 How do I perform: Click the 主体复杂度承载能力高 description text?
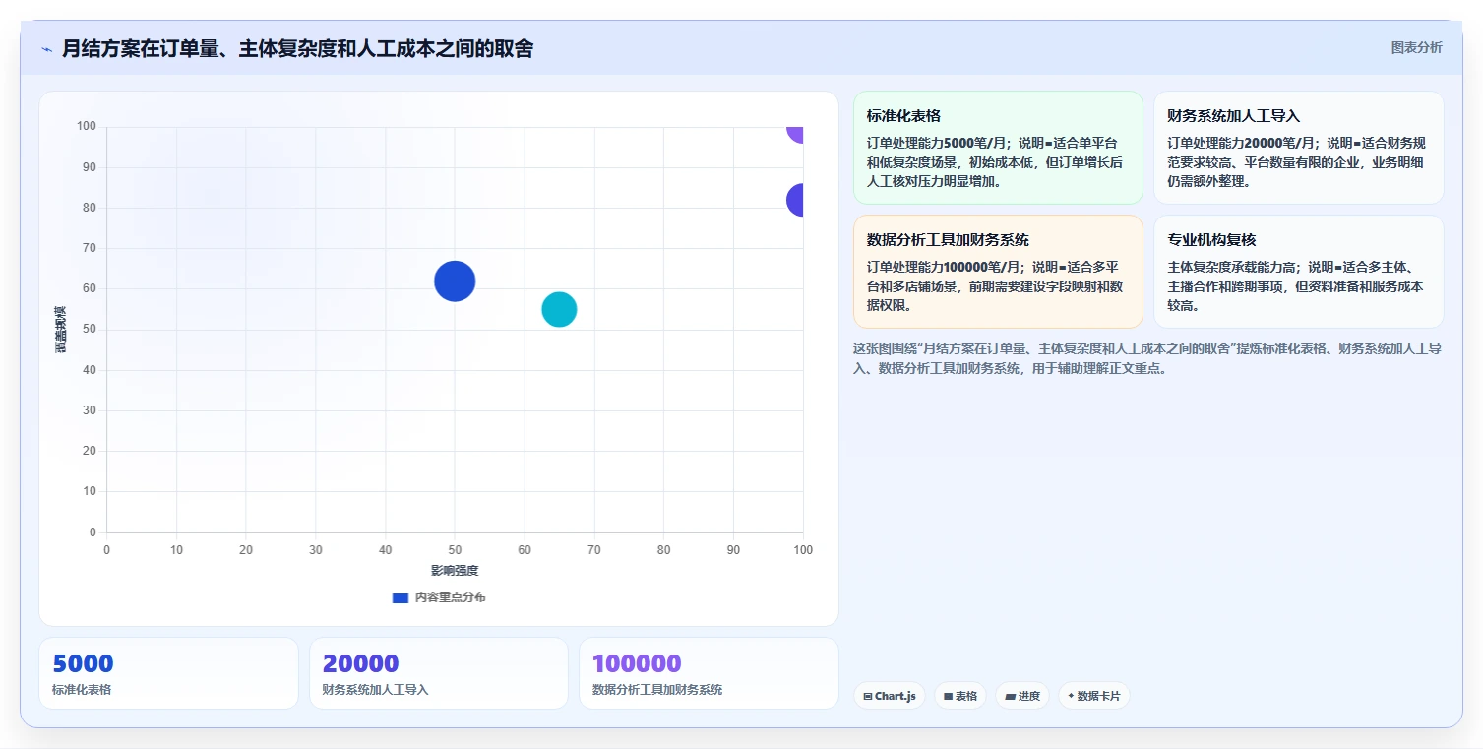1297,285
